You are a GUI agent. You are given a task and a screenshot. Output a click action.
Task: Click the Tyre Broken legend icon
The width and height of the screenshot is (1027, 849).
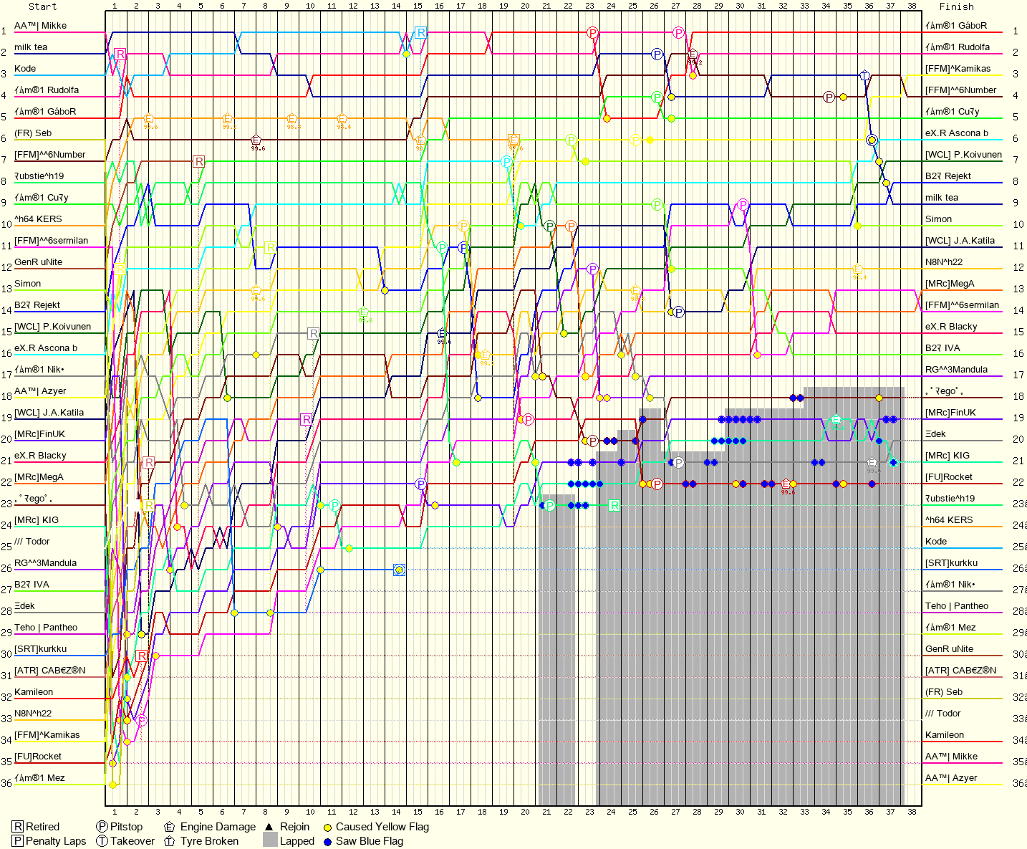(x=170, y=841)
